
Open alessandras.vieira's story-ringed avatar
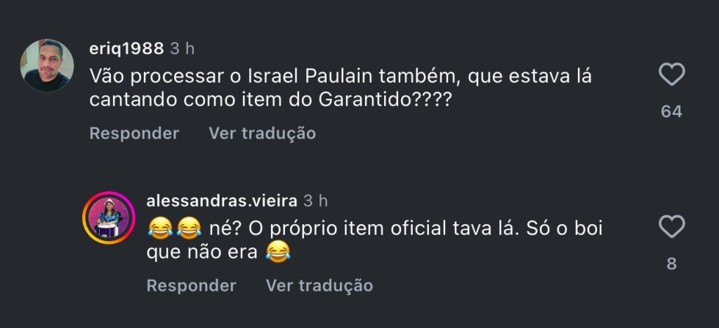pos(109,217)
